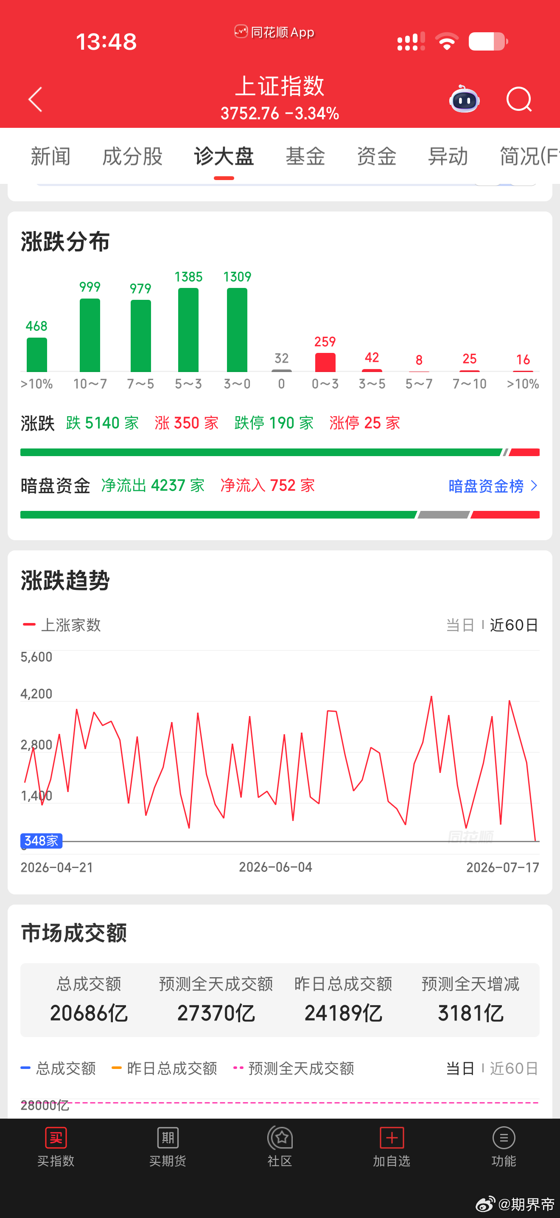
Task: Tap the 同花顺 App status bar link
Action: tap(274, 32)
